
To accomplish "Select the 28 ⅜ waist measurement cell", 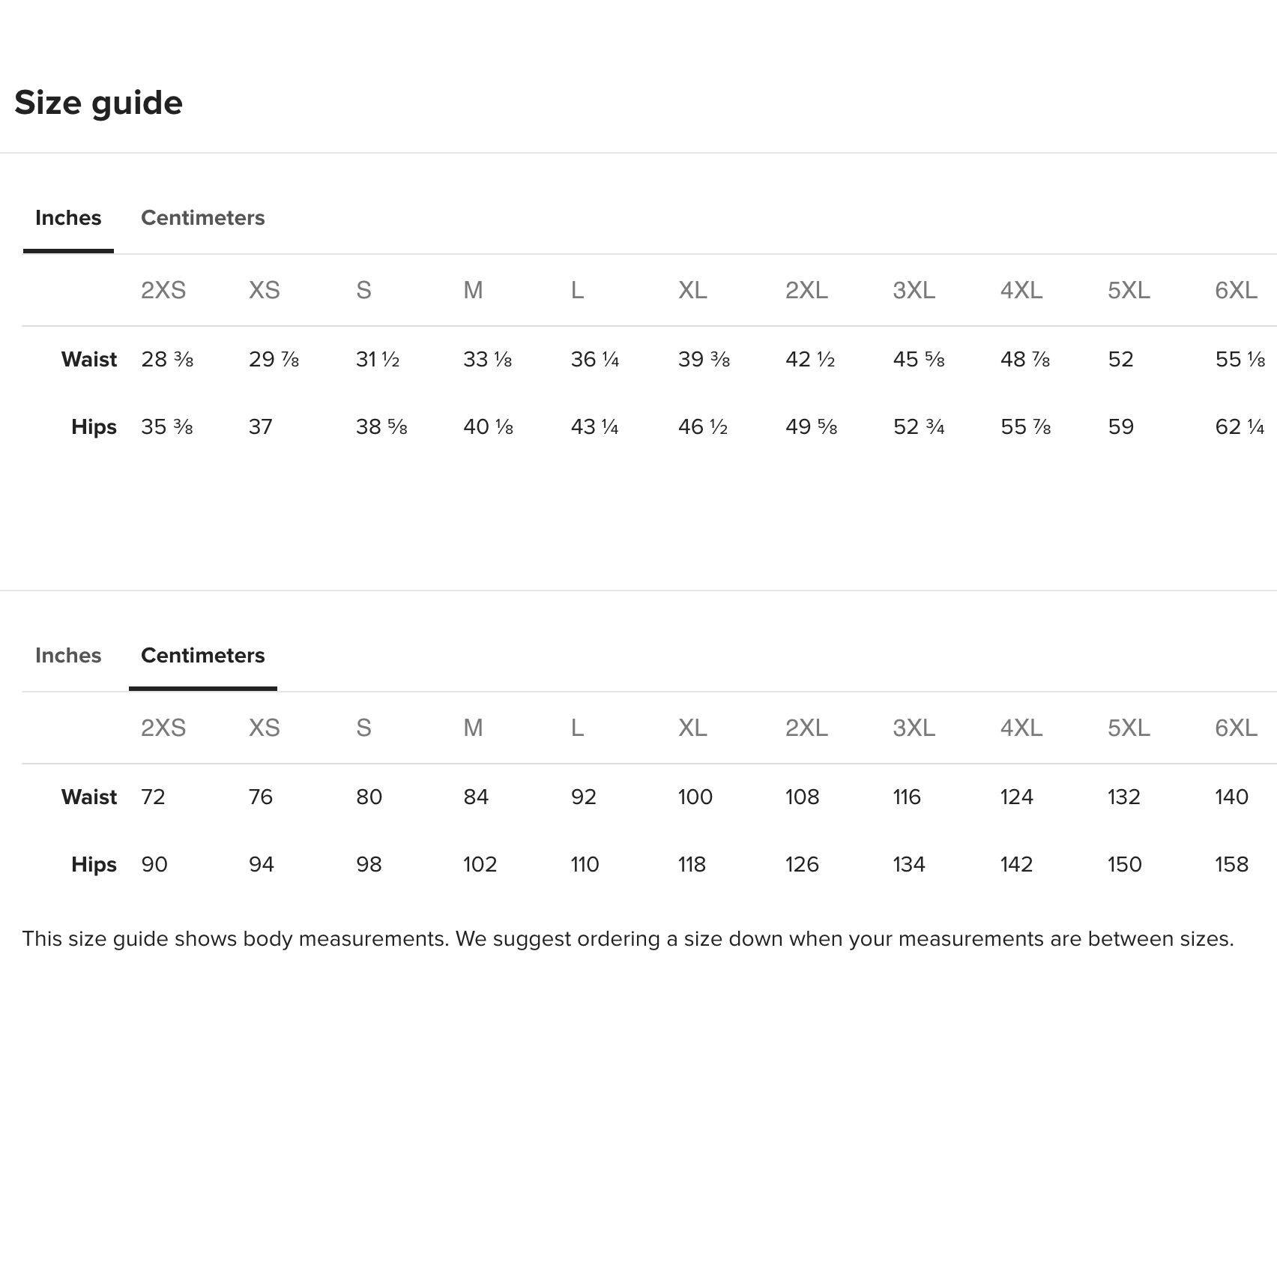I will (x=167, y=360).
